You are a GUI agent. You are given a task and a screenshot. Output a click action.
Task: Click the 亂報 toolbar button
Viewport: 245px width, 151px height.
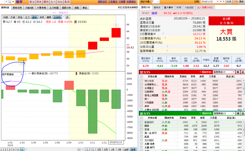(67, 2)
